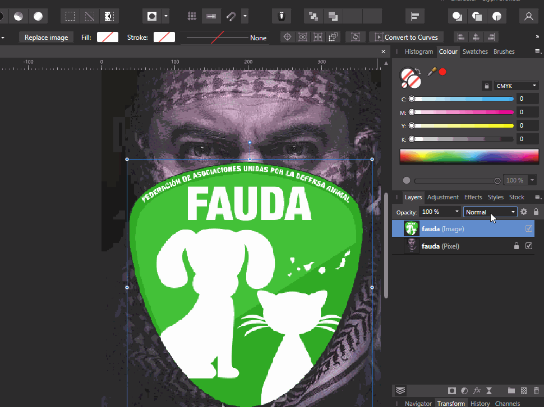
Task: Toggle the Force Pixel Alignment icon
Action: pos(211,16)
